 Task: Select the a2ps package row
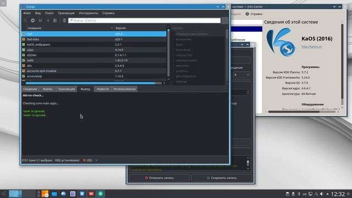[94, 50]
